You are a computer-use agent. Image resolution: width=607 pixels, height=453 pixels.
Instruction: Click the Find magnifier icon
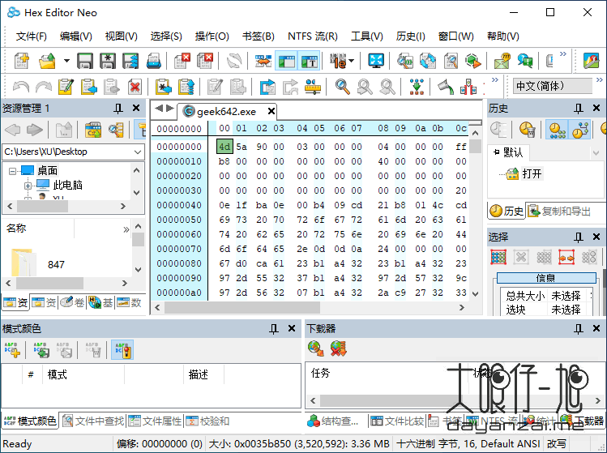[x=342, y=87]
